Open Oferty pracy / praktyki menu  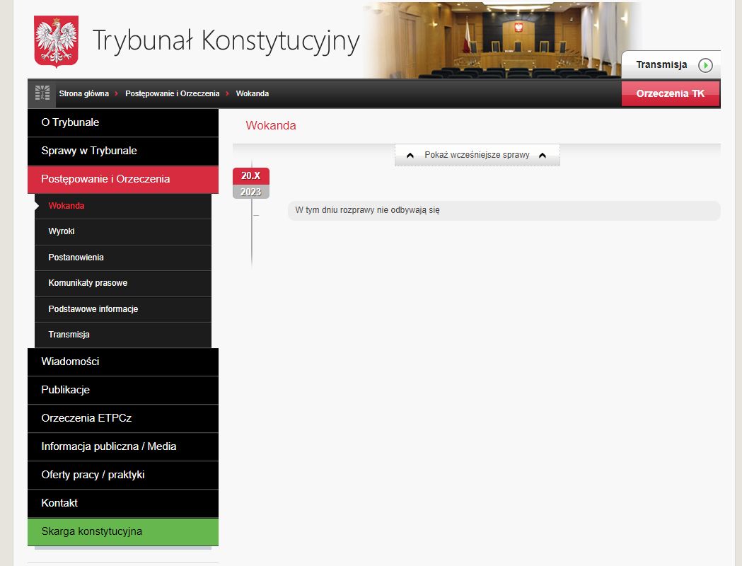(x=123, y=475)
